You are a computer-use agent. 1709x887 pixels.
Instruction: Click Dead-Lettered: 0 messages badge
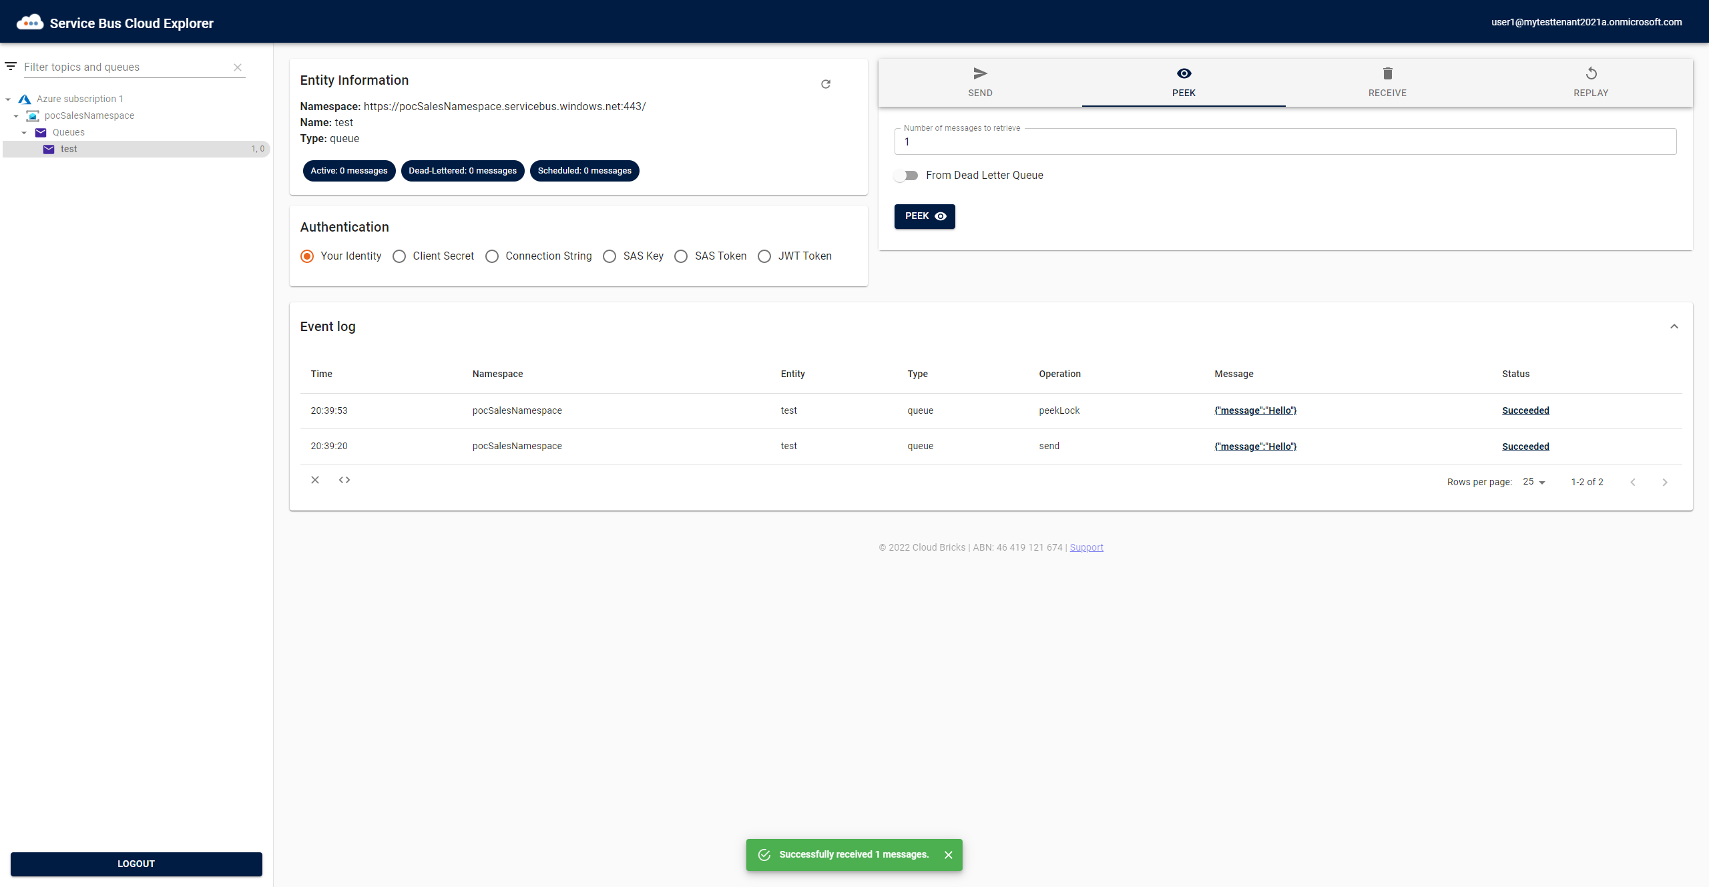(x=463, y=171)
